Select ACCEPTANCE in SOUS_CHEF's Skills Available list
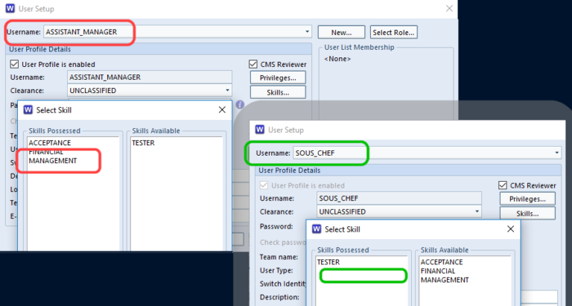Image resolution: width=572 pixels, height=306 pixels. (442, 262)
